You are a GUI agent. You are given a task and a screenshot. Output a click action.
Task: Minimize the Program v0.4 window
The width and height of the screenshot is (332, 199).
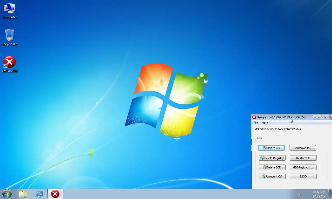(317, 117)
